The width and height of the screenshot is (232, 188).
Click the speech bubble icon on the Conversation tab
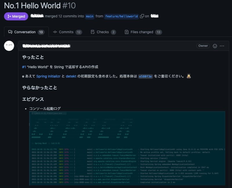click(x=10, y=32)
